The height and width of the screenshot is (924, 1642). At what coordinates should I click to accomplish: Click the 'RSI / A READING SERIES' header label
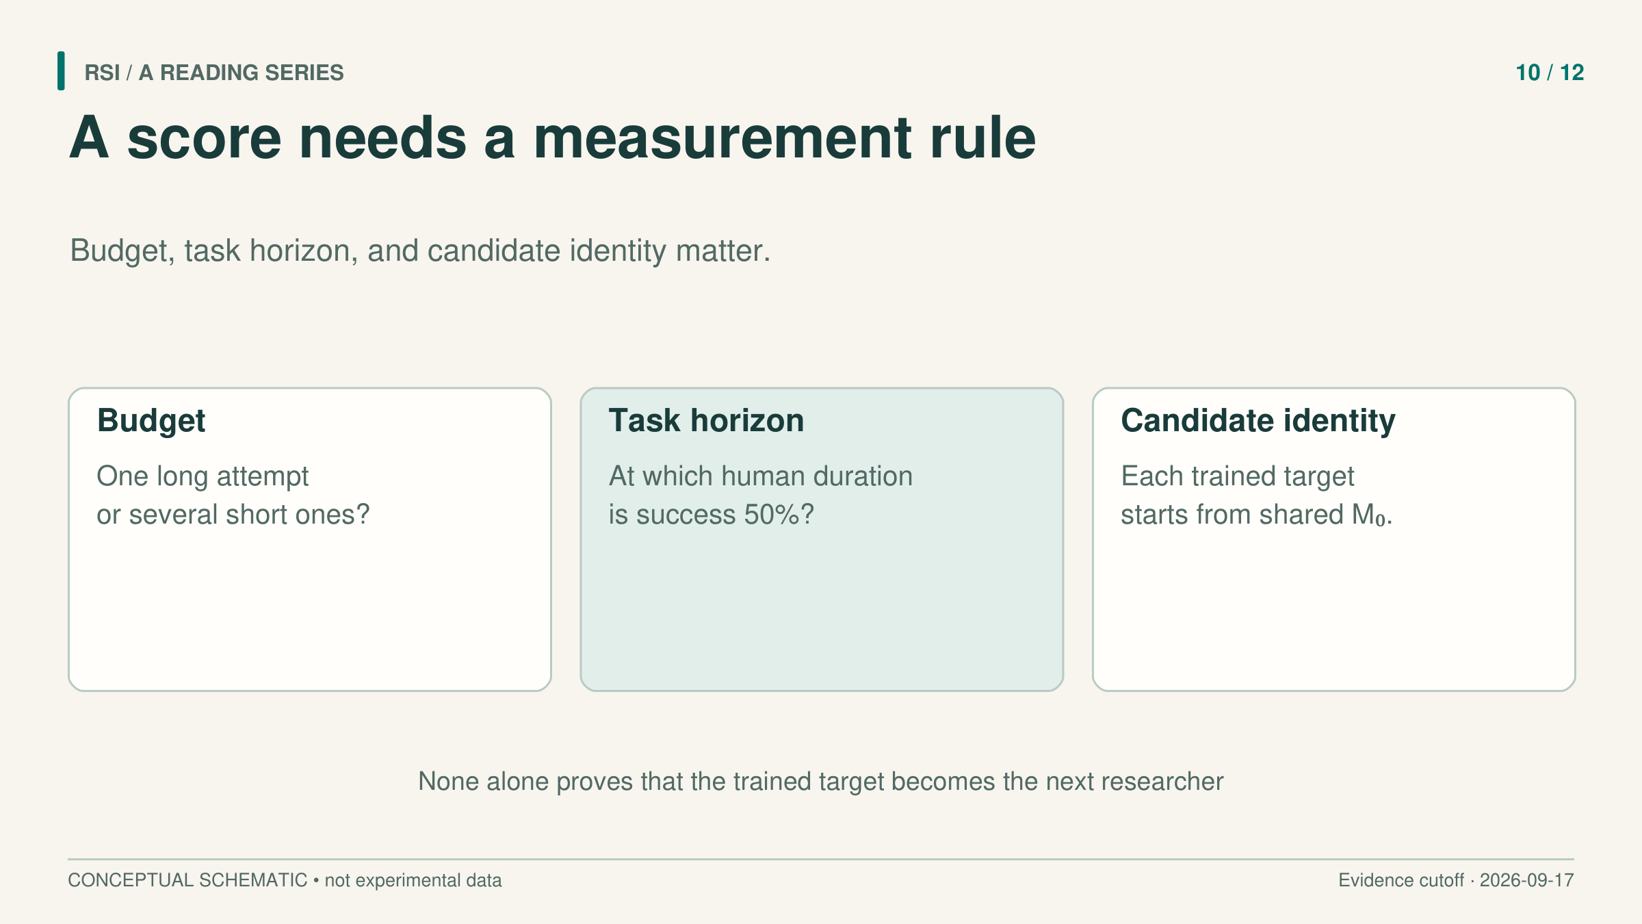coord(213,73)
